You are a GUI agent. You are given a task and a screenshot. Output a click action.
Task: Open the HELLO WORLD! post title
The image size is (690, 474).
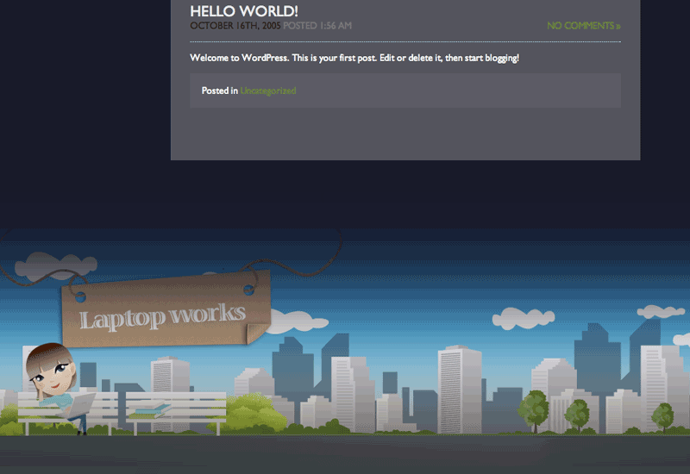pyautogui.click(x=244, y=11)
